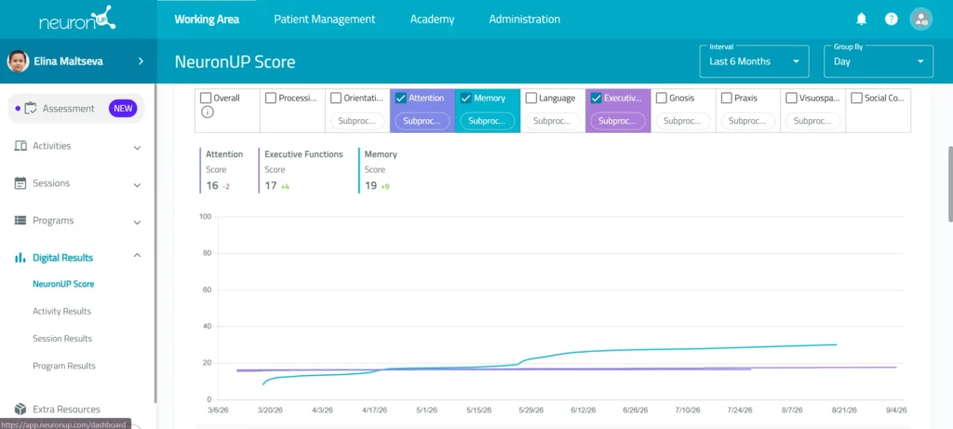Open the Administration tab
This screenshot has width=953, height=429.
tap(525, 20)
